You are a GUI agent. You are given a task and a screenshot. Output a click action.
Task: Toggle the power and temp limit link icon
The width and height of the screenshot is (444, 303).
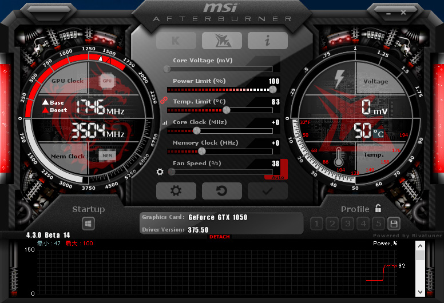[x=163, y=100]
